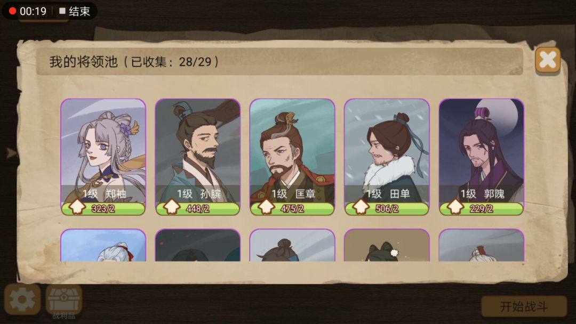The height and width of the screenshot is (324, 576).
Task: Click the 我的将领池 header title
Action: pyautogui.click(x=84, y=62)
